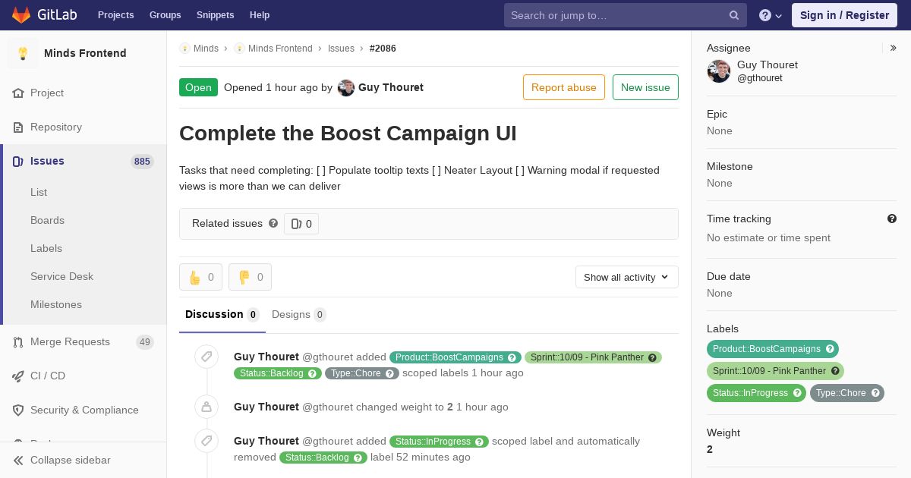Click the New issue button
This screenshot has width=911, height=478.
[x=645, y=87]
